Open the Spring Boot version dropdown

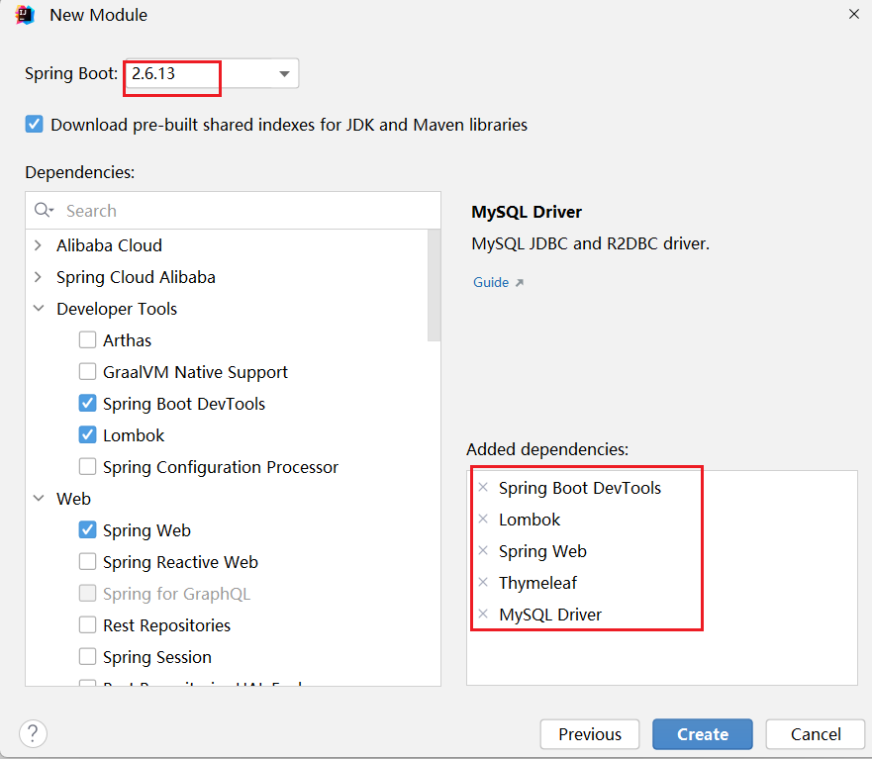coord(284,73)
